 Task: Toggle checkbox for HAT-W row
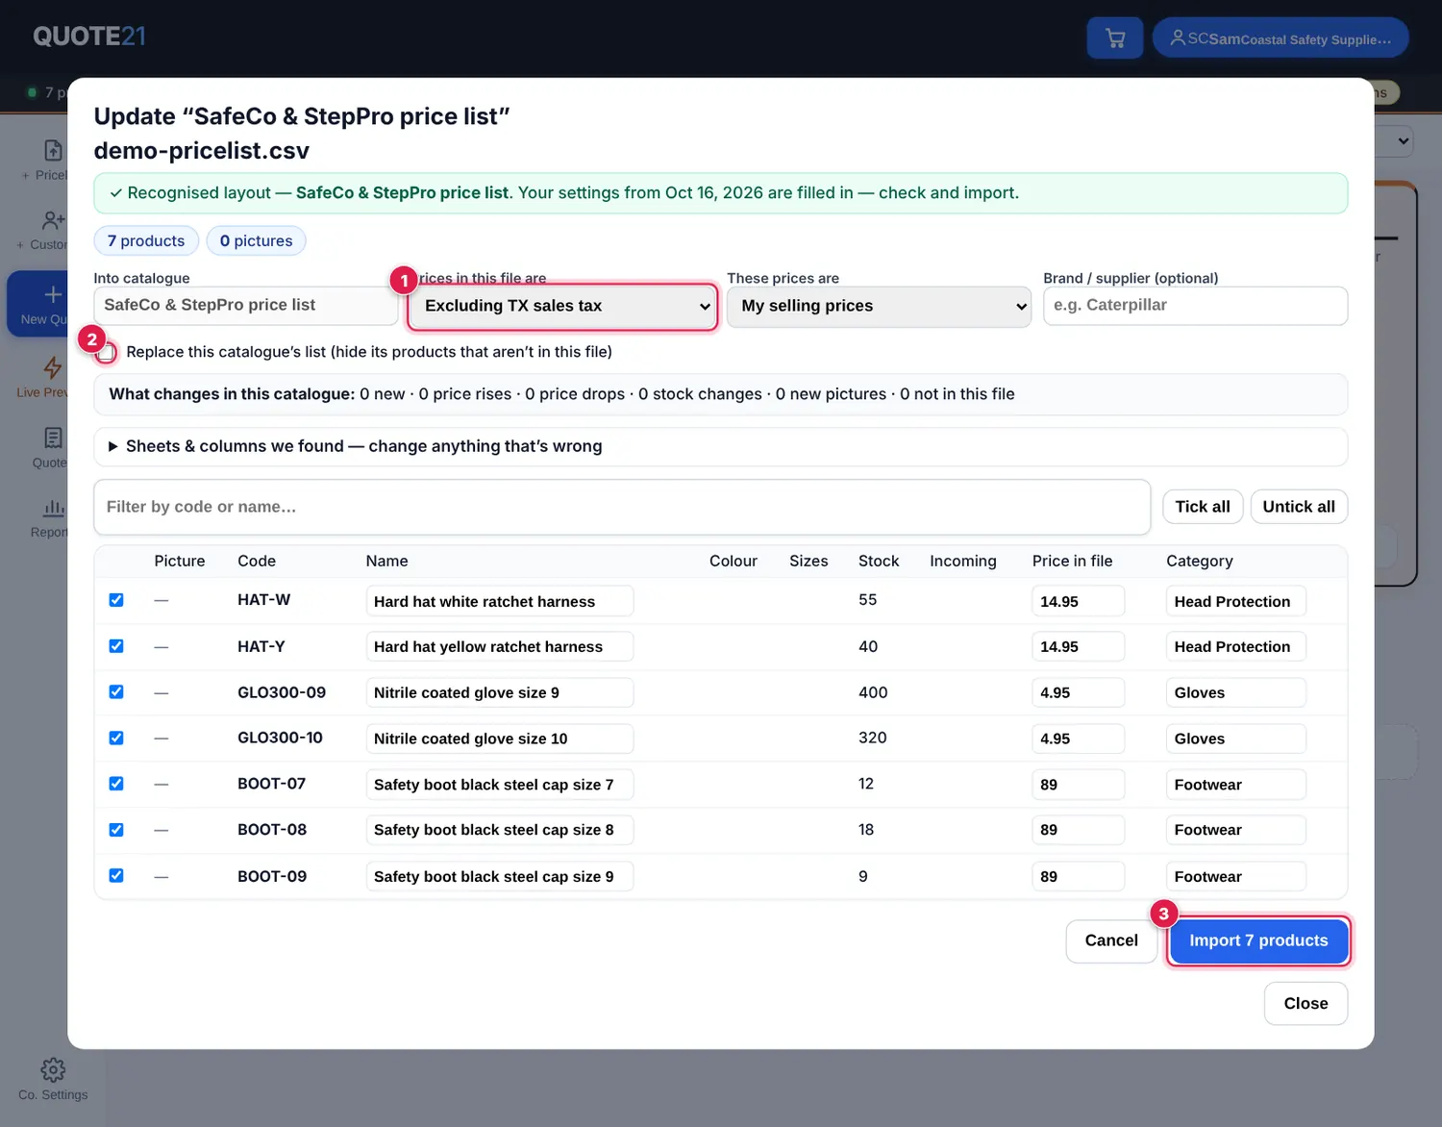point(116,600)
